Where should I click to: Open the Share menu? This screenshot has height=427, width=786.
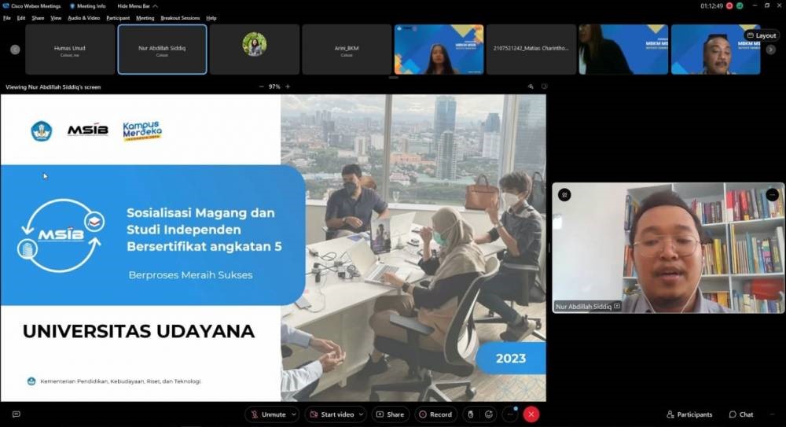click(38, 18)
